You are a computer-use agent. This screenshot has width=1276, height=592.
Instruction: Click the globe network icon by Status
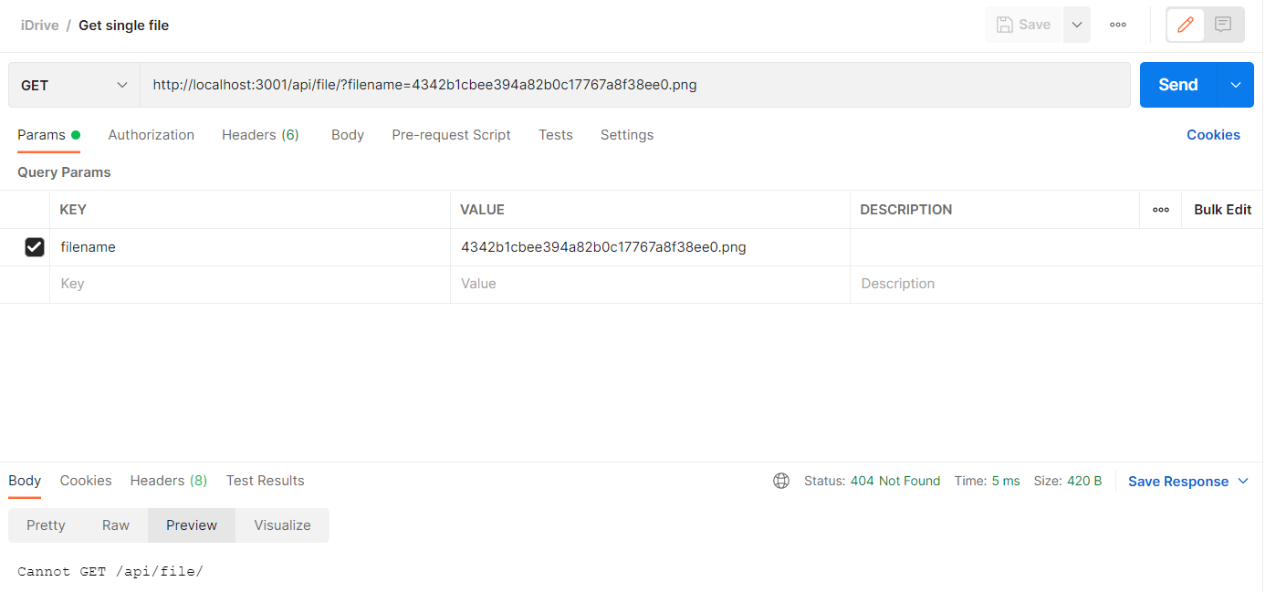[781, 481]
